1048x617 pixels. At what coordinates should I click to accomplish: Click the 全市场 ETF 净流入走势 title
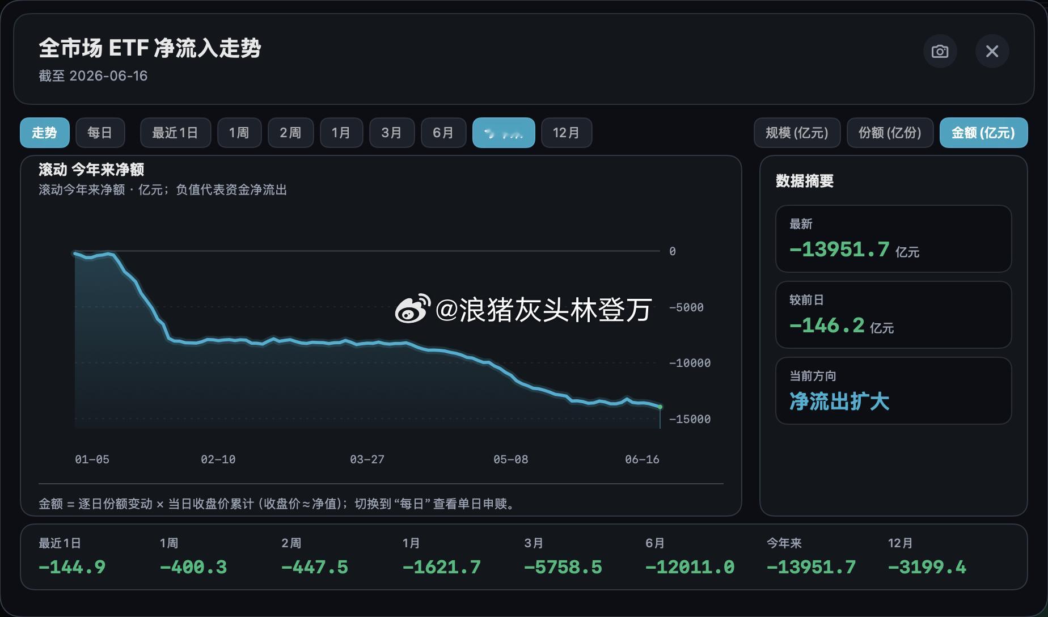[x=150, y=48]
